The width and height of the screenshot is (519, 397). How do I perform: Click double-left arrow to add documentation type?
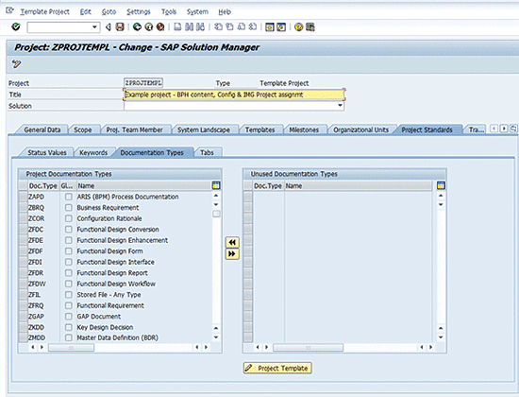click(232, 242)
